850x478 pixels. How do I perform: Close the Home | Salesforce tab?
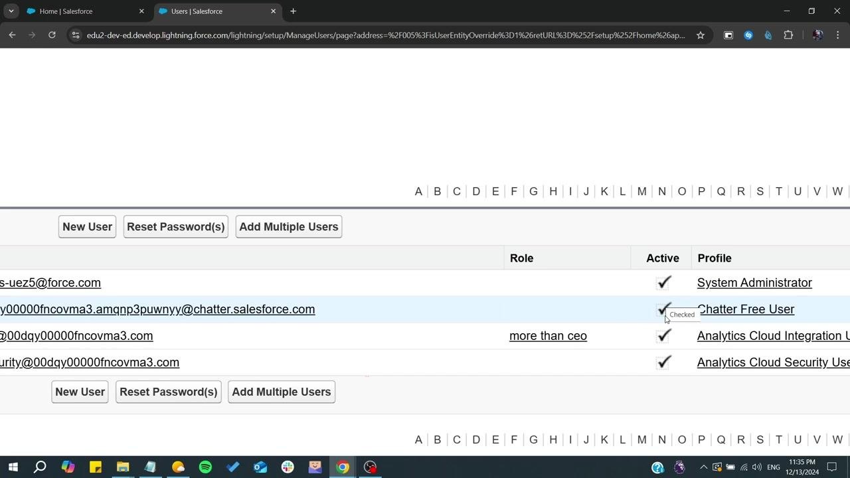click(x=141, y=11)
